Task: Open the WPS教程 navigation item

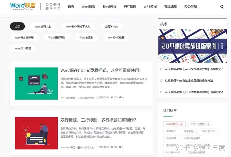Action: point(150,7)
